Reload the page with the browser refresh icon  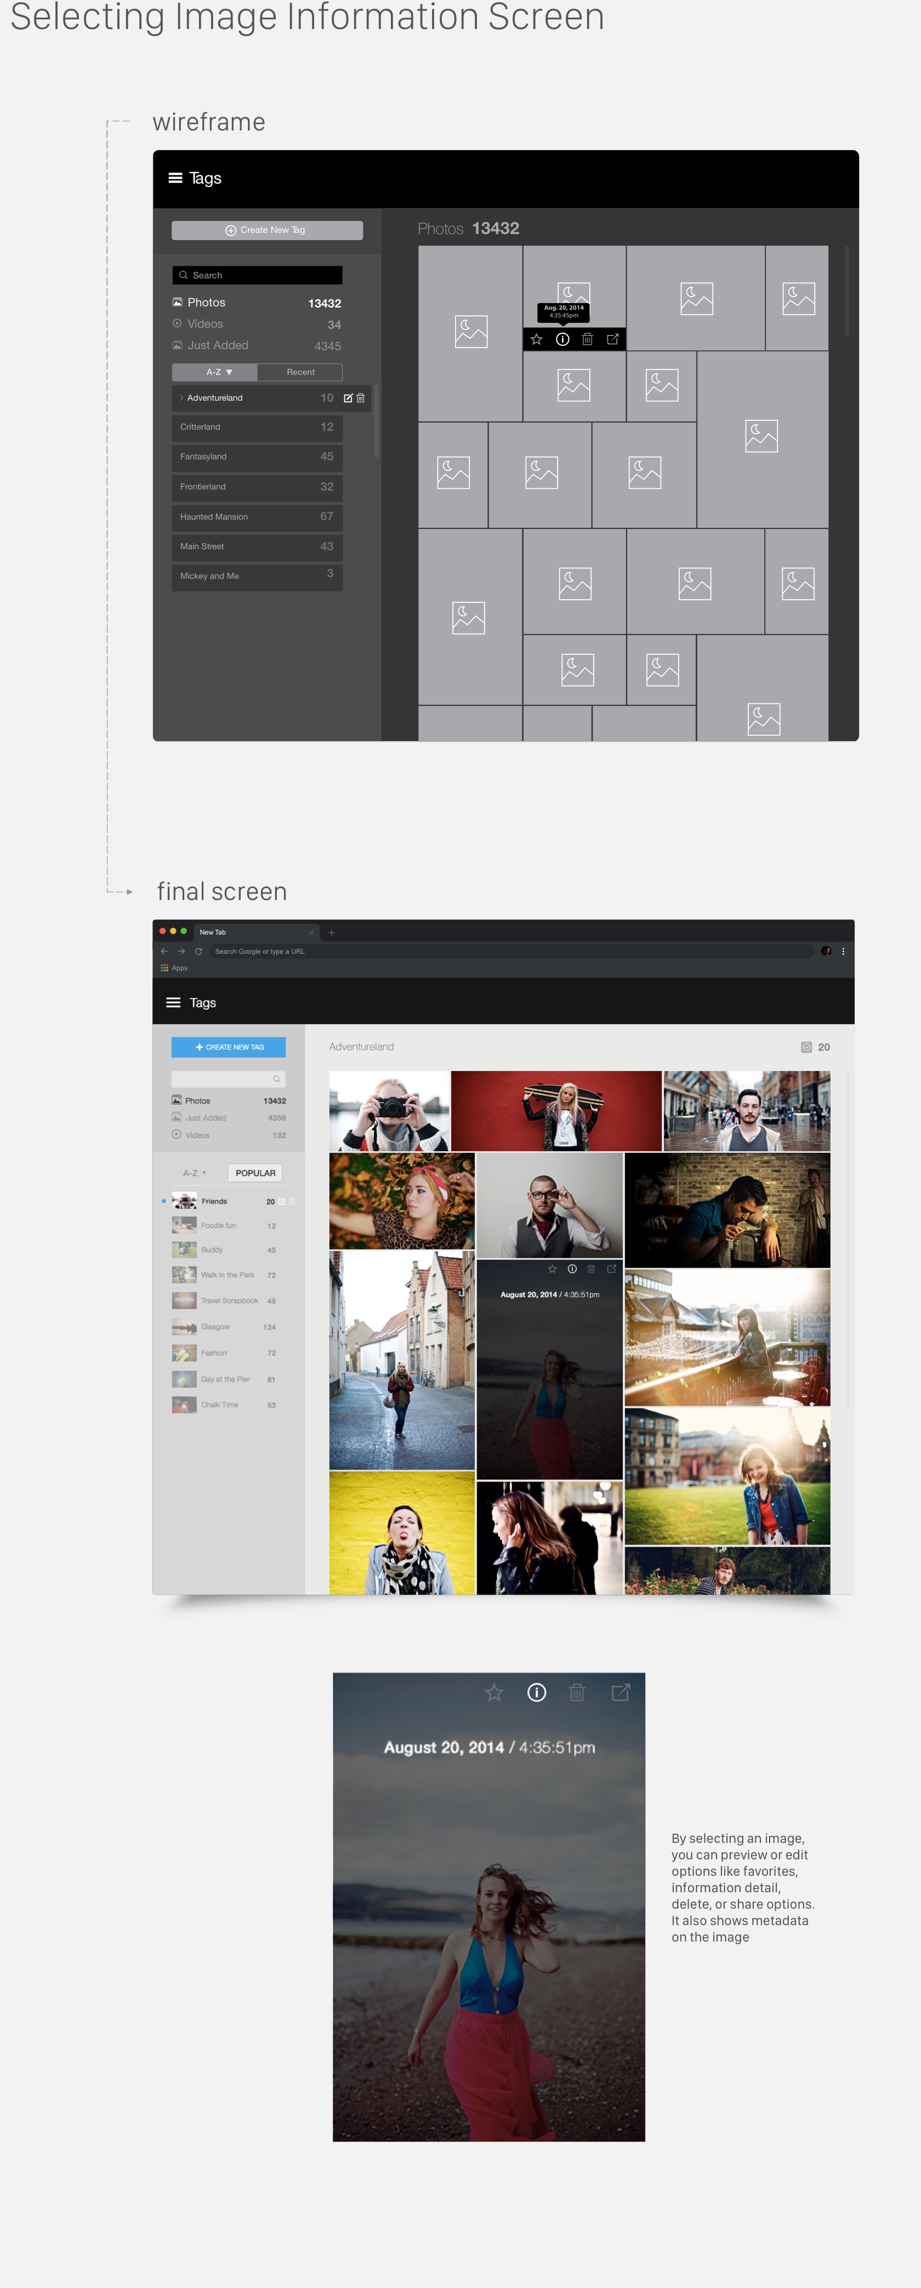(199, 951)
